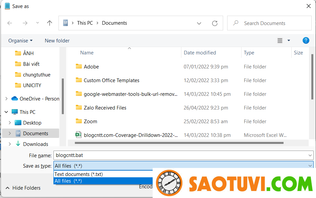Click the document icon in address bar
Image resolution: width=316 pixels, height=198 pixels.
point(65,23)
